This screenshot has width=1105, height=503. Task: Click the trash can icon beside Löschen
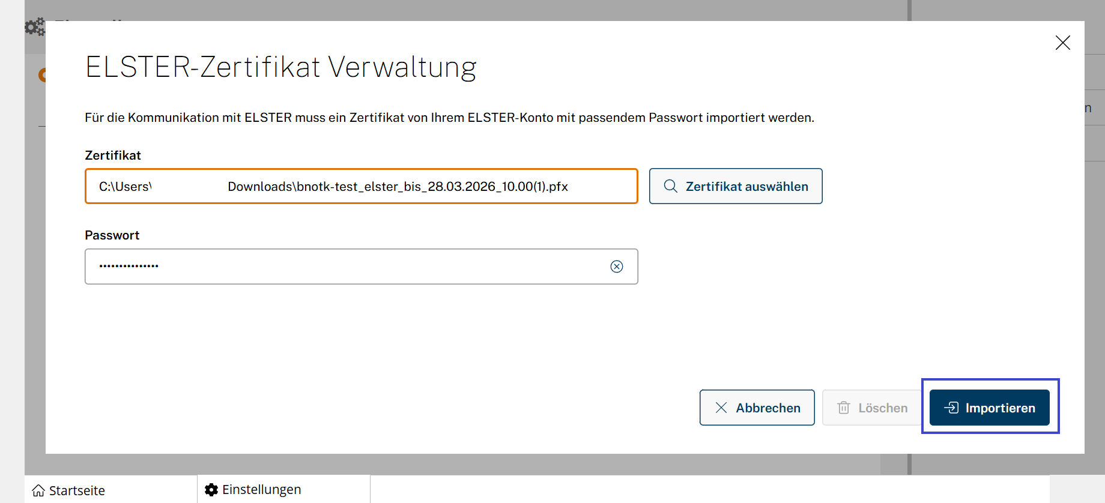click(844, 408)
